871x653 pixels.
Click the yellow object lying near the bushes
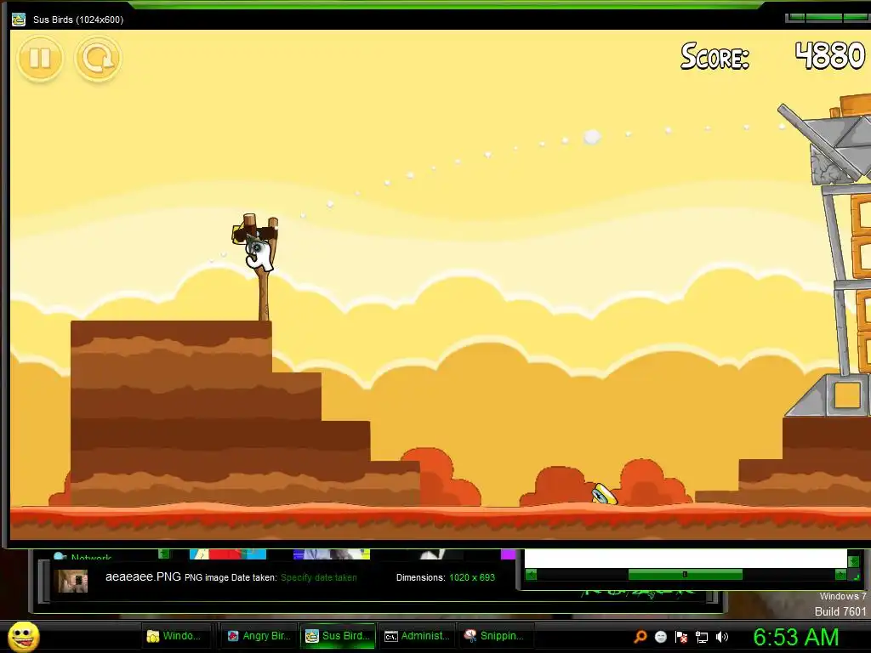click(605, 494)
